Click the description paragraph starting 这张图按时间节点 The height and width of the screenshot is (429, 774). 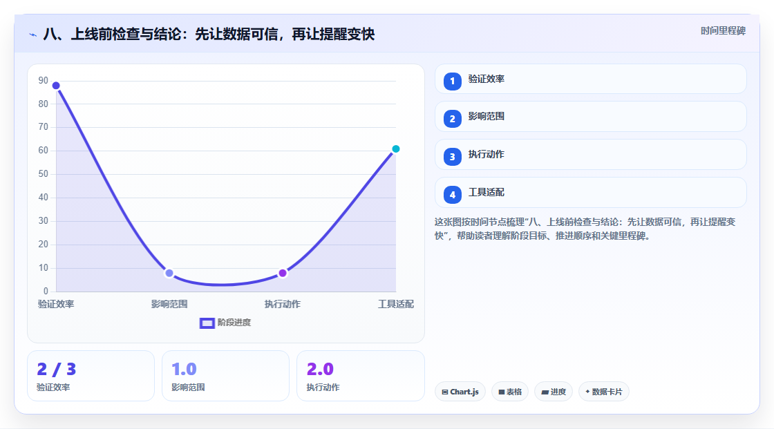coord(585,229)
